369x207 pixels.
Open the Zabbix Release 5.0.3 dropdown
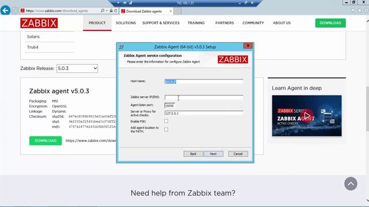(77, 68)
